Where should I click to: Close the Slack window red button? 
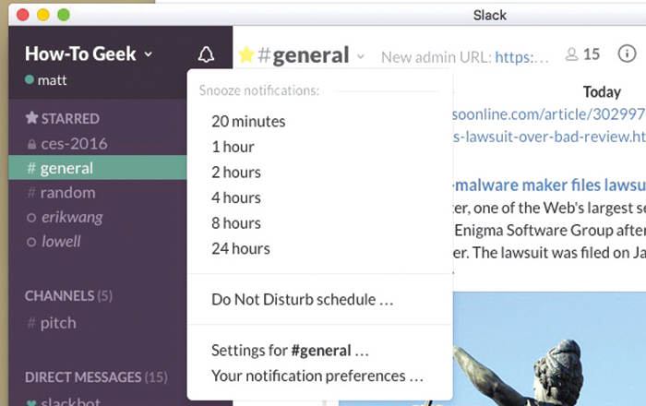(x=23, y=15)
